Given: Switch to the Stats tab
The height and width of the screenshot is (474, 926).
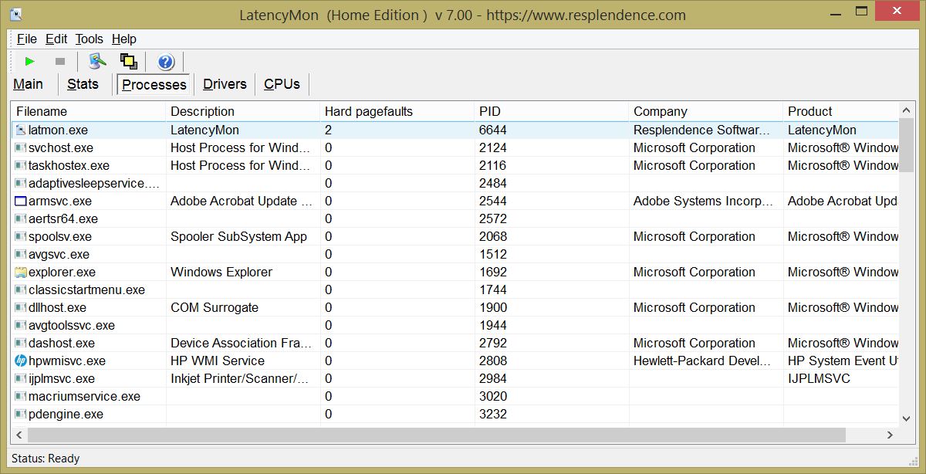Looking at the screenshot, I should (83, 84).
